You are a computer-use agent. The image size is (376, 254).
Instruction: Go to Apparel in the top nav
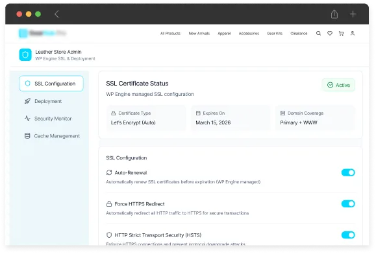coord(224,34)
